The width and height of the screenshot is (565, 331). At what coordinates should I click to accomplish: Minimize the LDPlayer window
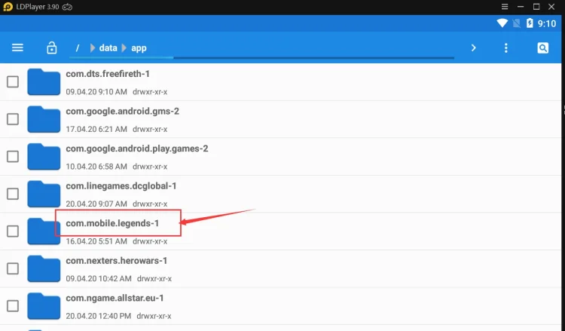click(x=521, y=7)
